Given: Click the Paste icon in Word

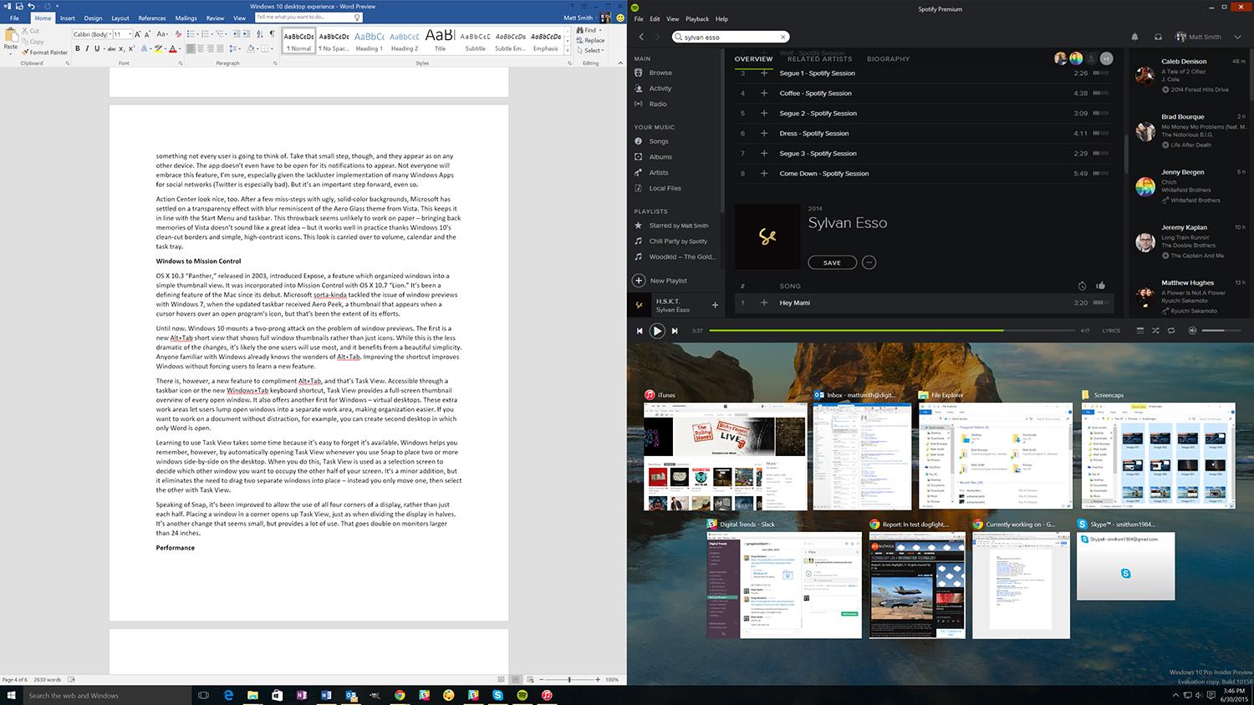Looking at the screenshot, I should pos(11,35).
